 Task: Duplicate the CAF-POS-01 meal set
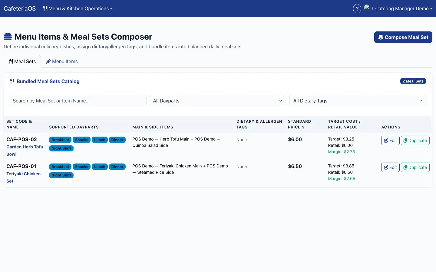415,167
